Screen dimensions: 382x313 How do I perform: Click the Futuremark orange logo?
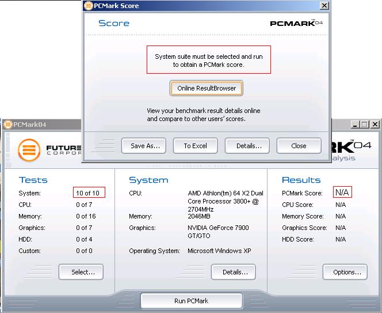click(x=29, y=150)
